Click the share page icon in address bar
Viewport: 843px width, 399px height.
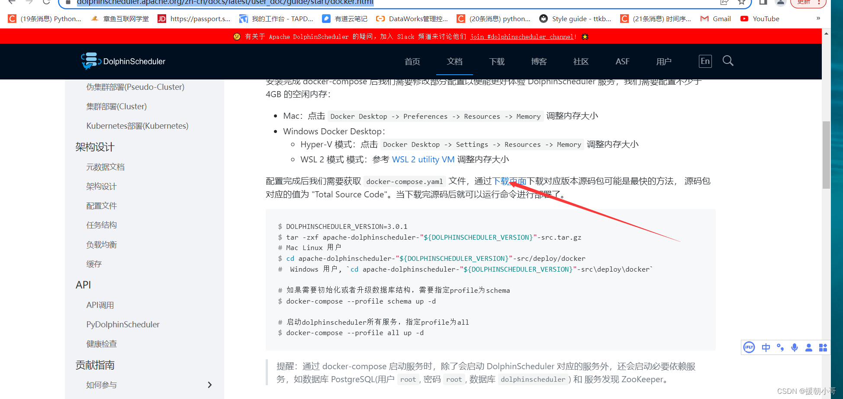coord(724,2)
